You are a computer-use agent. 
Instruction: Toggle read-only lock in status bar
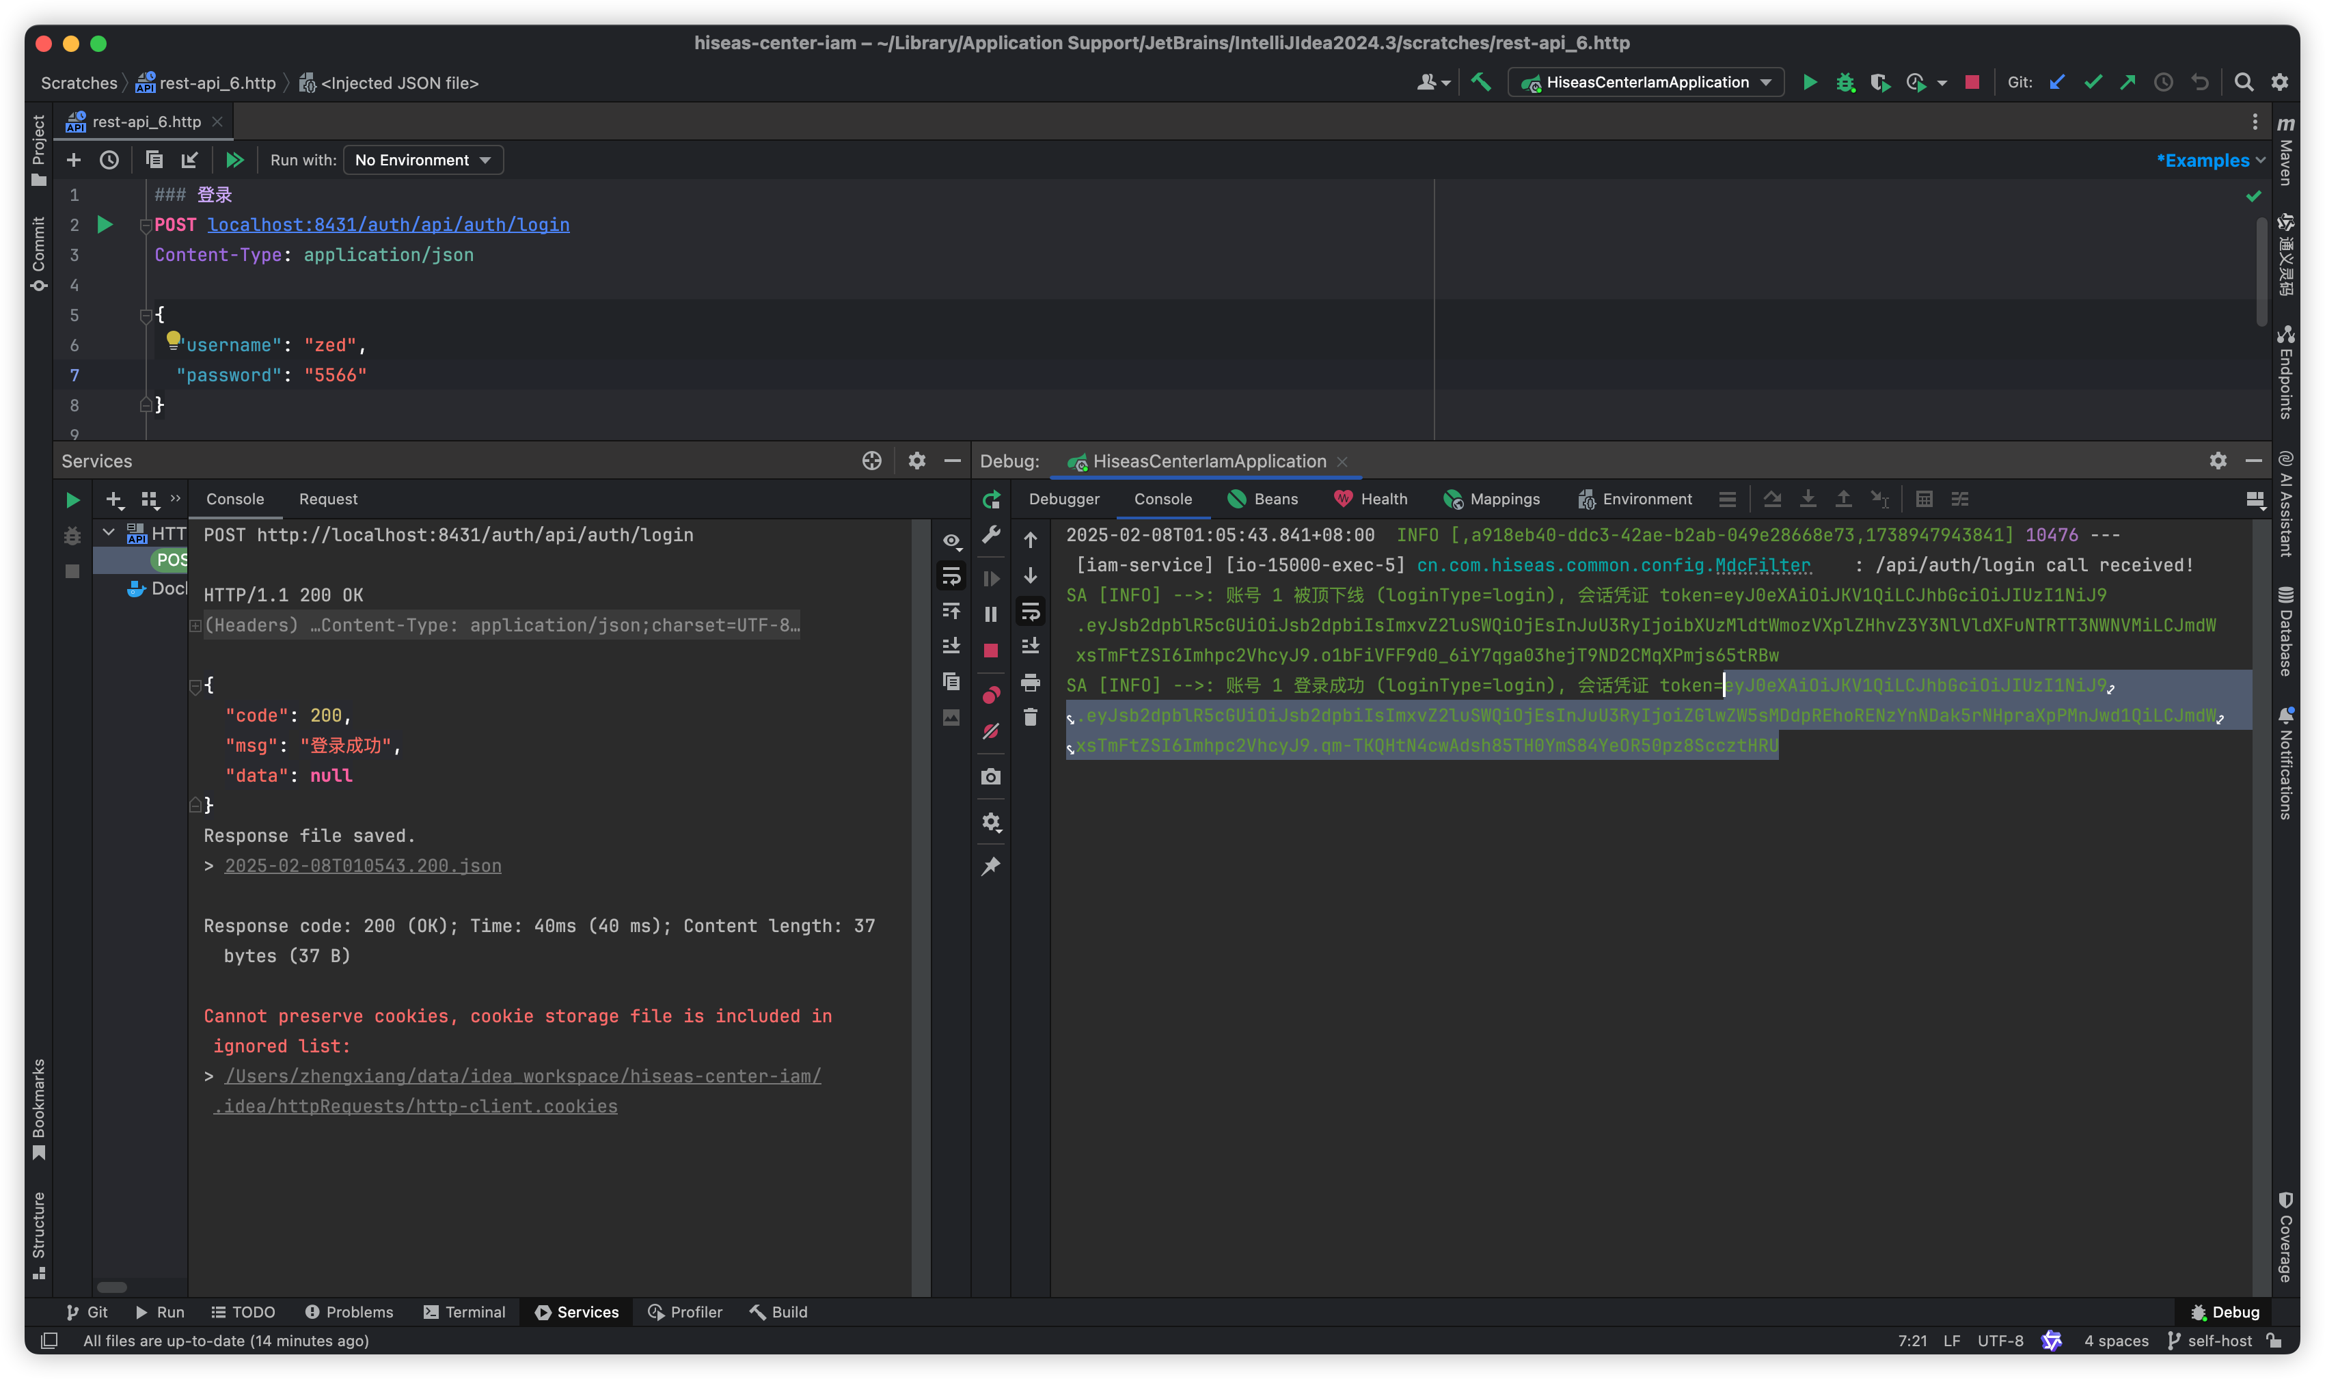2274,1340
